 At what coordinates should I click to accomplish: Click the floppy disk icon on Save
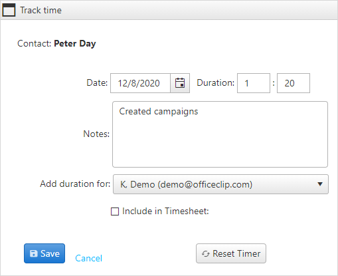[34, 253]
